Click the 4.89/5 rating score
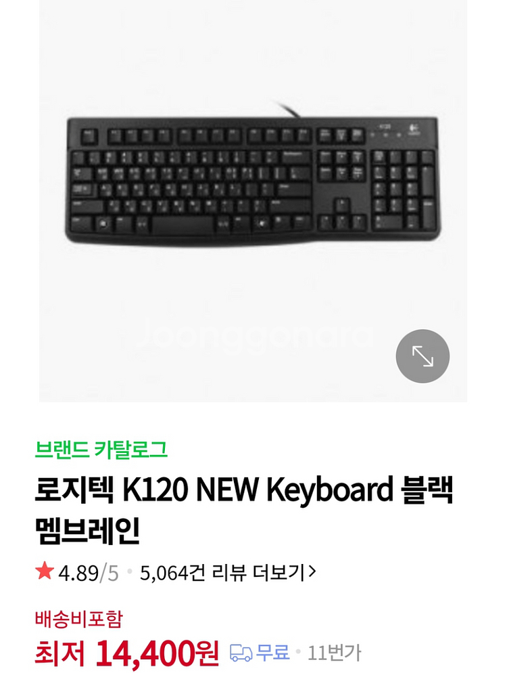The width and height of the screenshot is (507, 673). 89,573
